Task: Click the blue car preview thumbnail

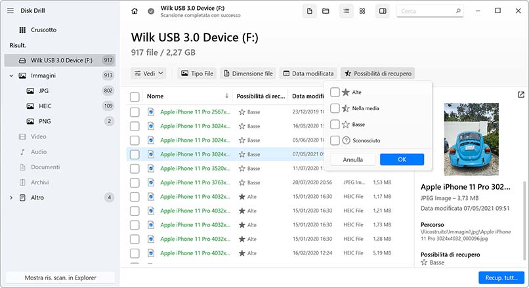Action: (471, 139)
